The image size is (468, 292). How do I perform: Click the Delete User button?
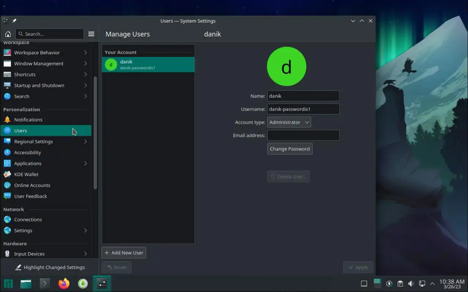point(288,177)
